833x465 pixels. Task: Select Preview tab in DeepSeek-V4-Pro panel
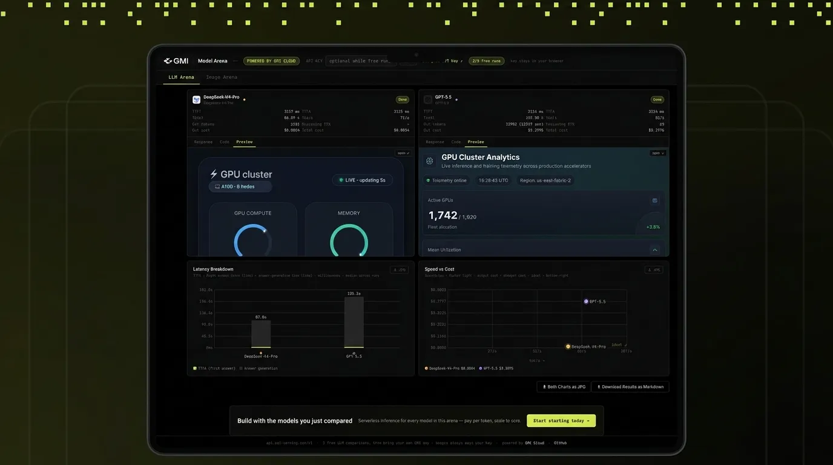(245, 142)
